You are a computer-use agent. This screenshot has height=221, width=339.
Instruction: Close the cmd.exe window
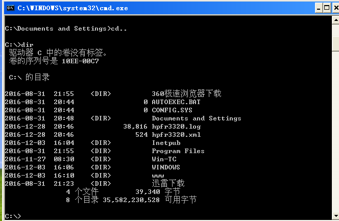tap(336, 8)
